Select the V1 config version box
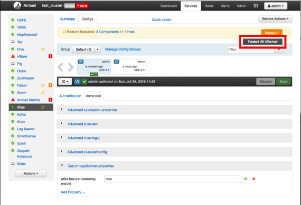This screenshot has height=205, width=301. pos(129,67)
